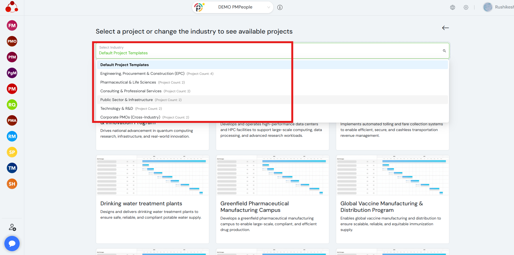
Task: Click the add user icon
Action: [x=12, y=227]
